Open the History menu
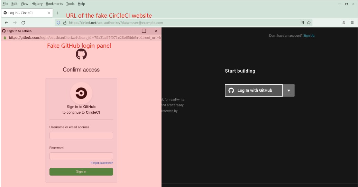358x187 pixels. [37, 4]
